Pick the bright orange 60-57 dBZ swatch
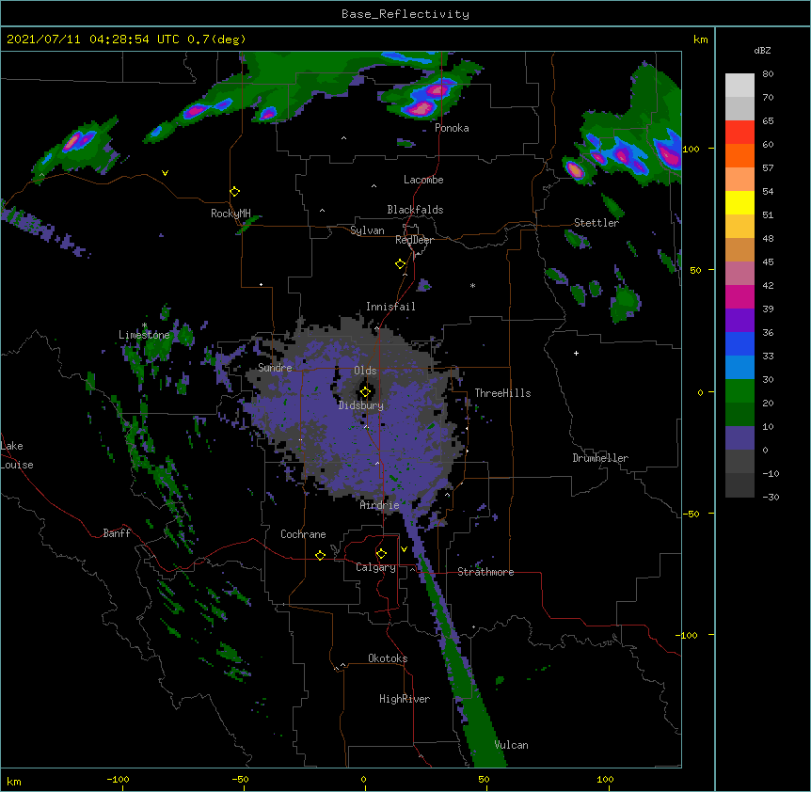Viewport: 811px width, 792px height. [x=739, y=155]
